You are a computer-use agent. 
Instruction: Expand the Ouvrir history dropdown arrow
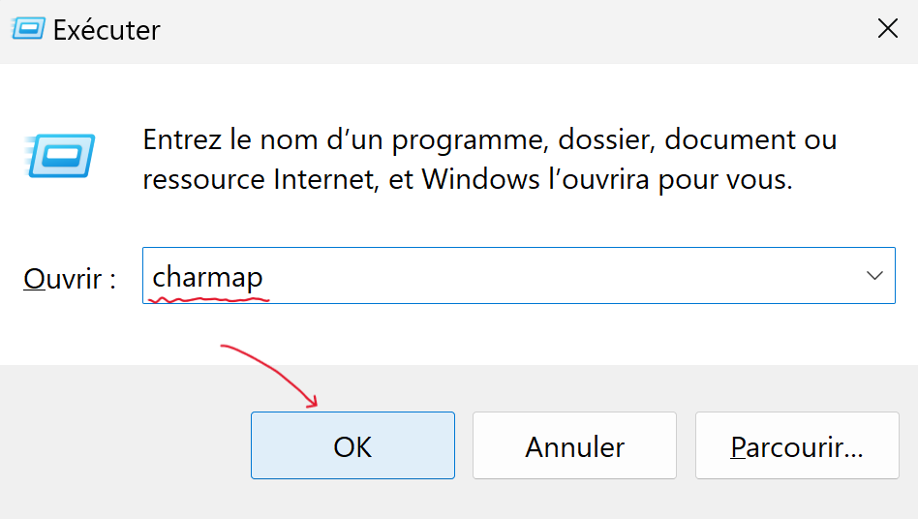point(874,276)
